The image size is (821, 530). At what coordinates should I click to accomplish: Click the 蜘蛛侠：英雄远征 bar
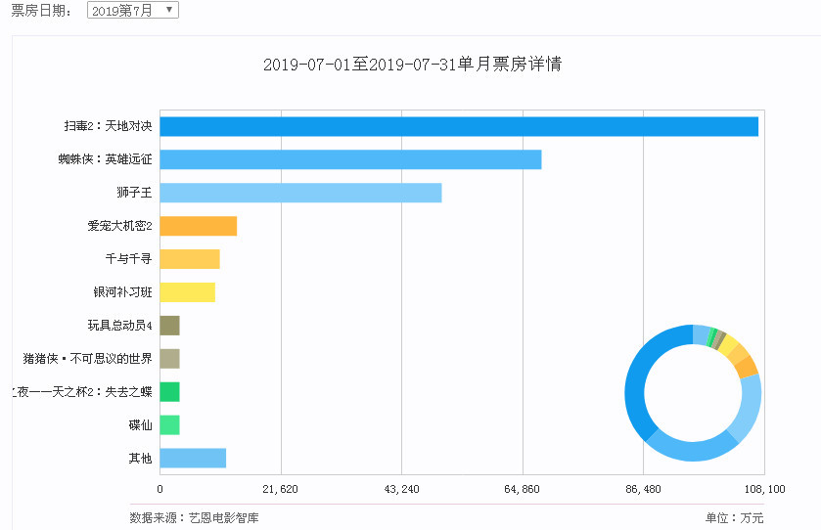click(351, 159)
